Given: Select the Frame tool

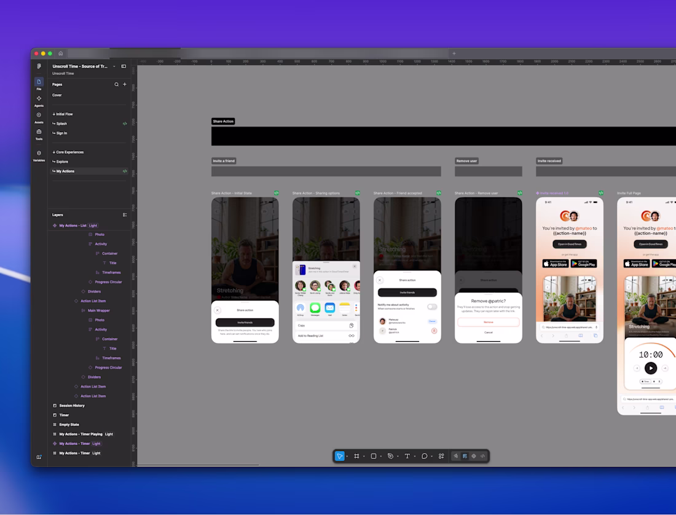Looking at the screenshot, I should 356,456.
